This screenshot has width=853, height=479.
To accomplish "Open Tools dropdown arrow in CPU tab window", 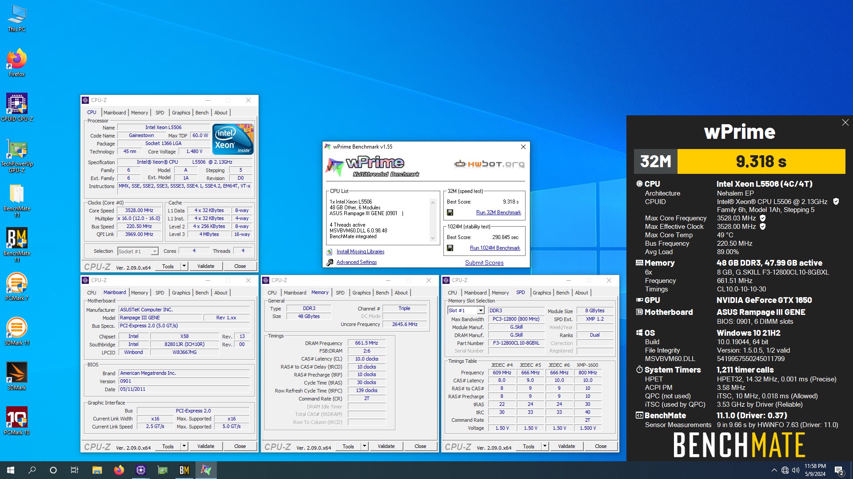I will [184, 266].
